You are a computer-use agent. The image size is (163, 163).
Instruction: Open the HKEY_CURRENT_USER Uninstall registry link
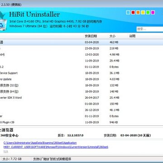click(x=56, y=147)
